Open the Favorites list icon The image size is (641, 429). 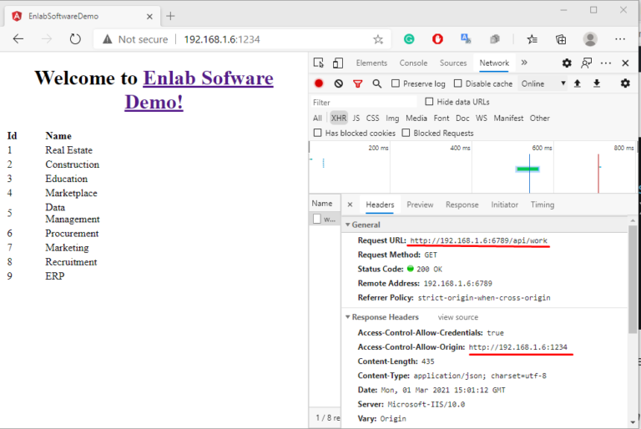(x=532, y=39)
